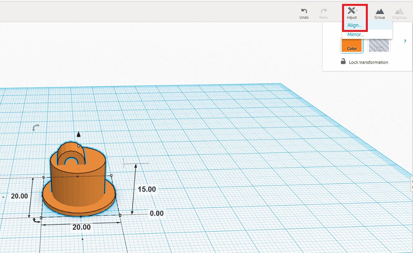Click the greyed Ungroup button

click(399, 13)
